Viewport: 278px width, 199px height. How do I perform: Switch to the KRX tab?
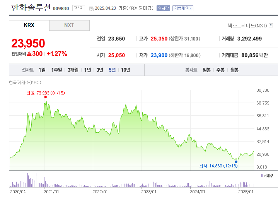[x=29, y=25]
